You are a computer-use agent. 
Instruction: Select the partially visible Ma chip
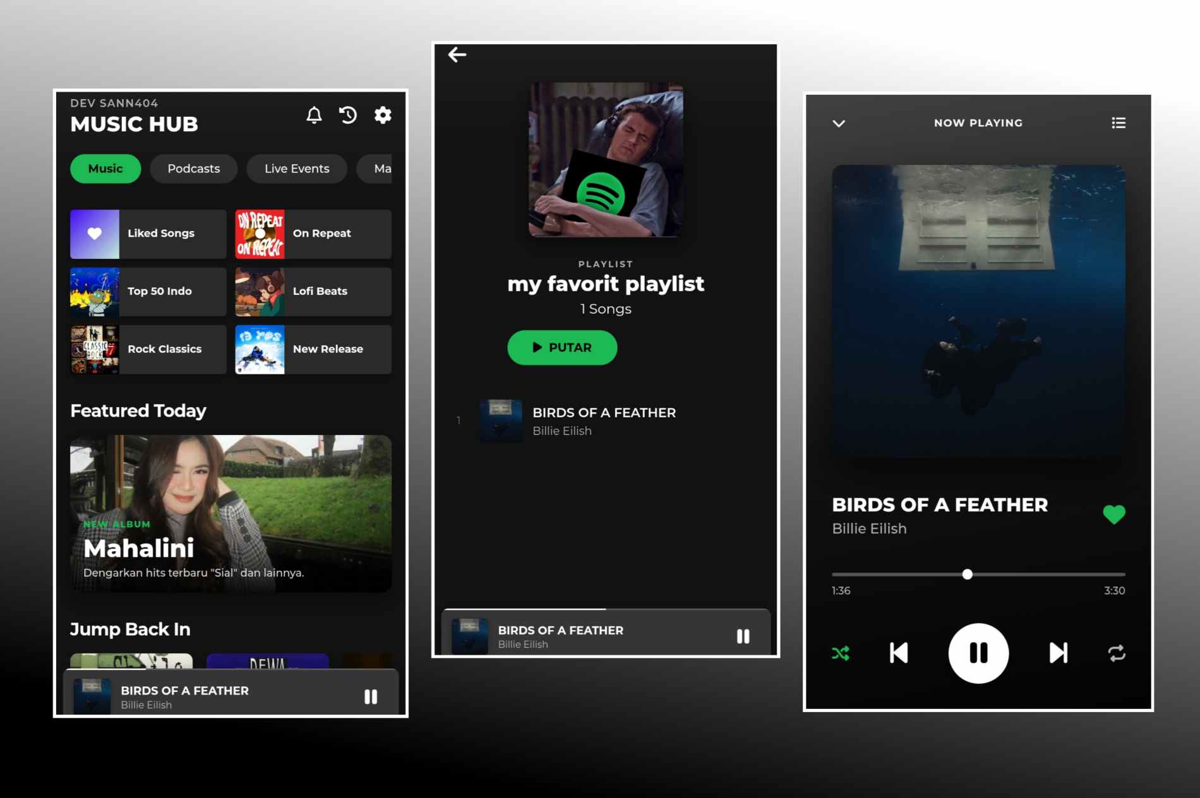(375, 169)
